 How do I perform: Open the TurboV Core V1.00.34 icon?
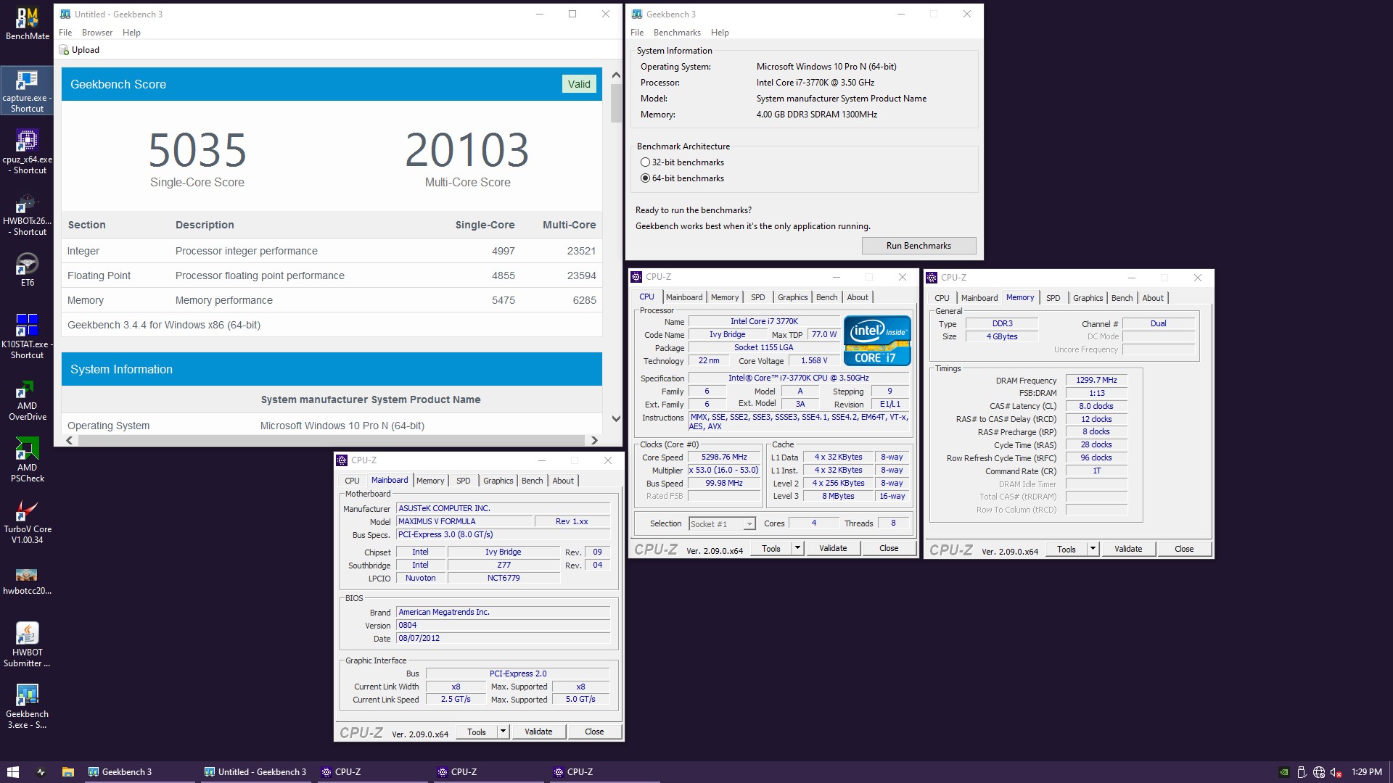pos(28,522)
